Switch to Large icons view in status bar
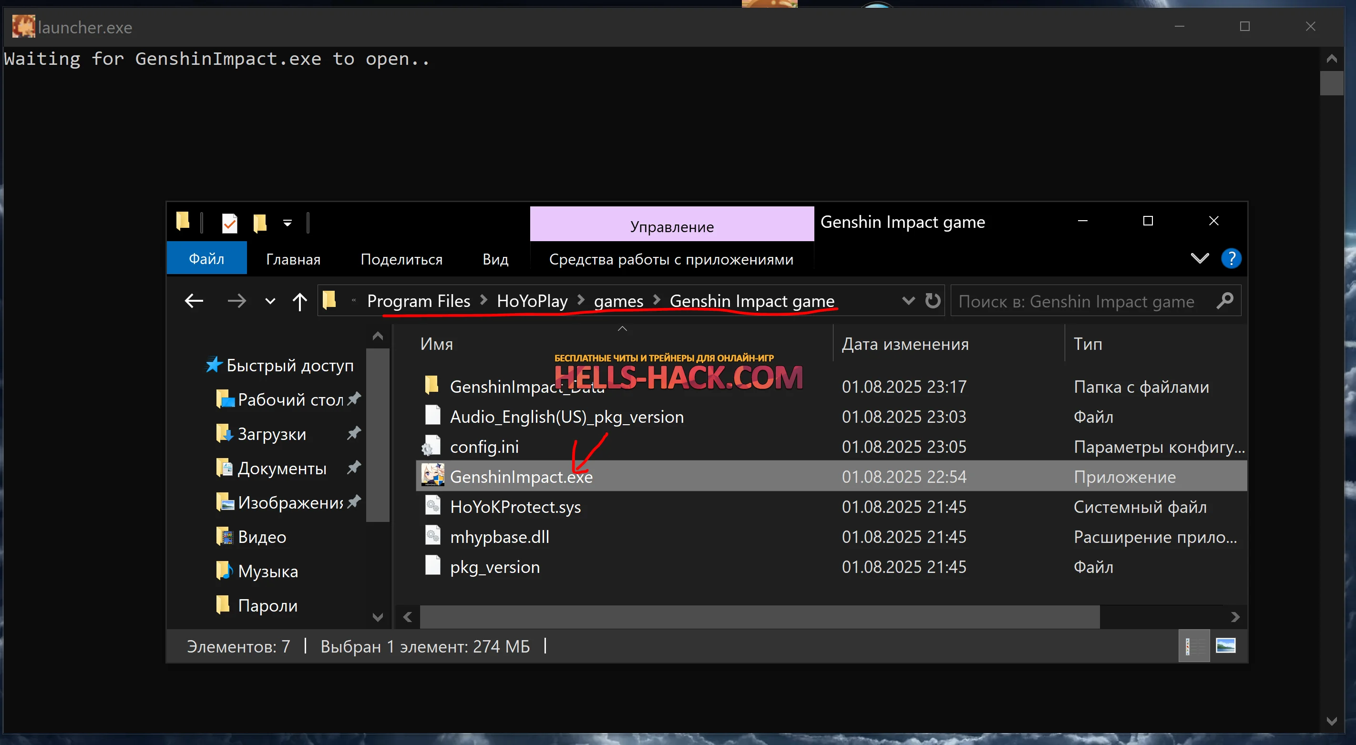This screenshot has height=745, width=1356. pyautogui.click(x=1225, y=645)
